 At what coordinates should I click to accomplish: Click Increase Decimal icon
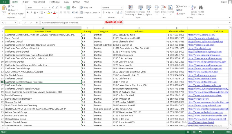click(118, 12)
